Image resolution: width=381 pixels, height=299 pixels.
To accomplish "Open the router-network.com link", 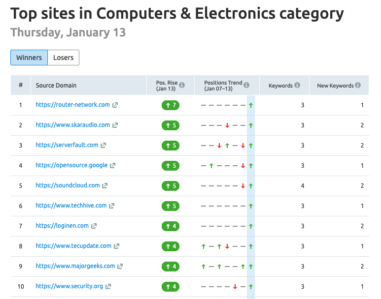I will (72, 105).
